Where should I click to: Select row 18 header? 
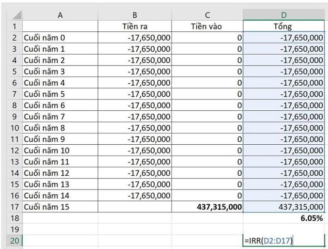(x=15, y=218)
